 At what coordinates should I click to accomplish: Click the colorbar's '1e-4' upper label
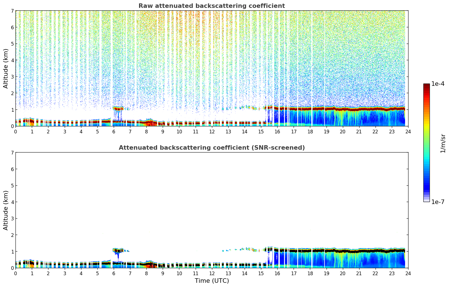[x=438, y=84]
